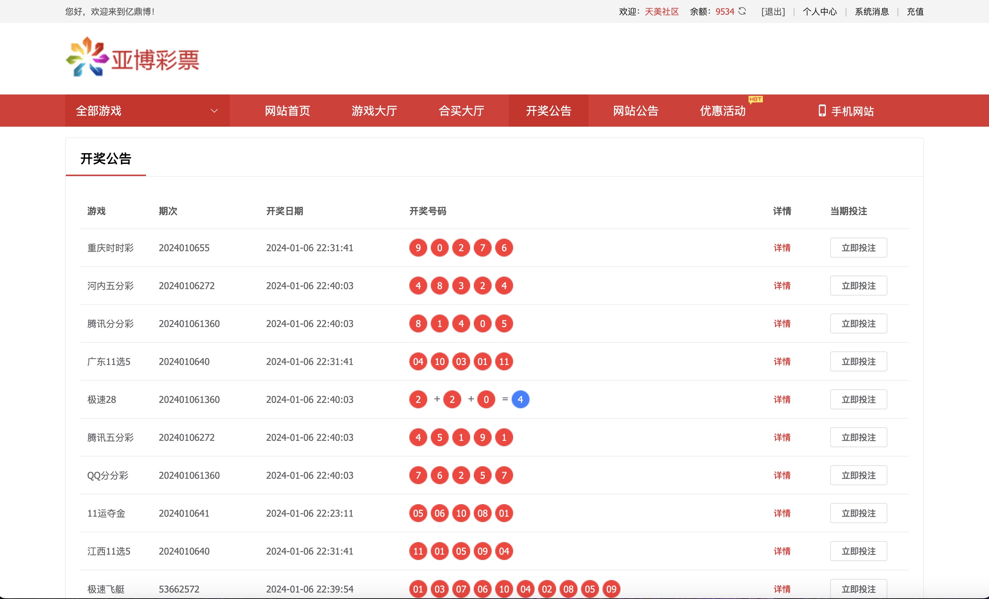This screenshot has width=989, height=599.
Task: Open 详情 for 广东11选5
Action: 782,362
